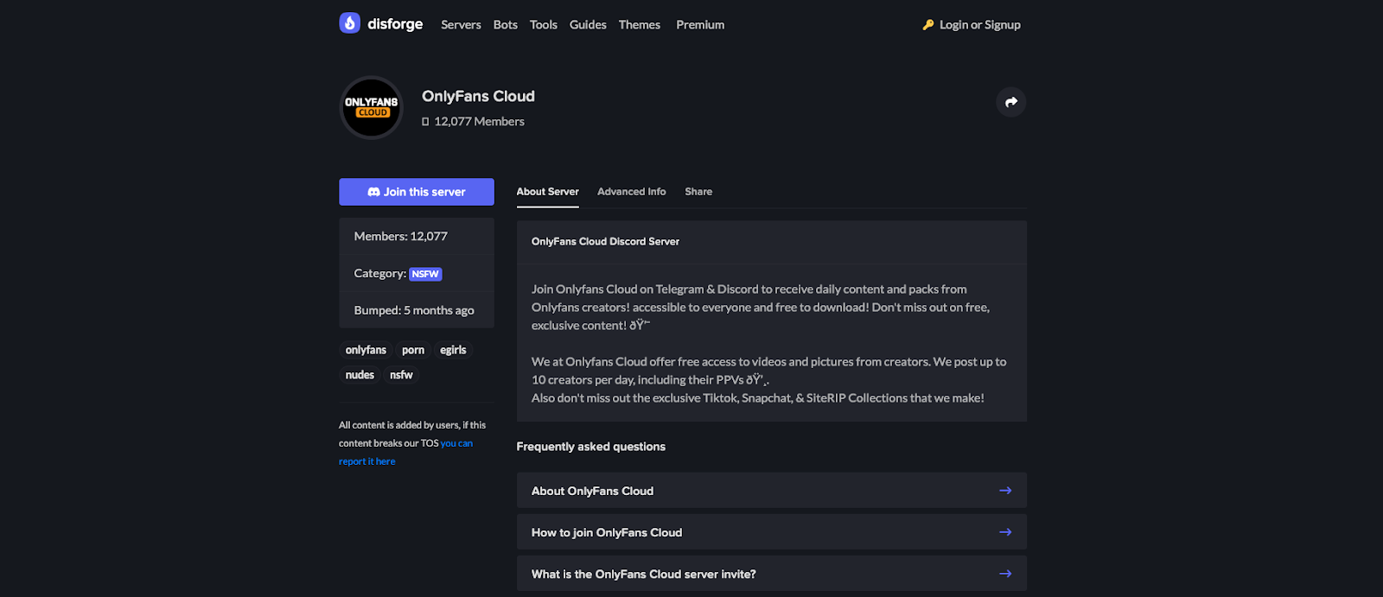This screenshot has height=597, width=1383.
Task: Select the About Server tab
Action: (548, 192)
